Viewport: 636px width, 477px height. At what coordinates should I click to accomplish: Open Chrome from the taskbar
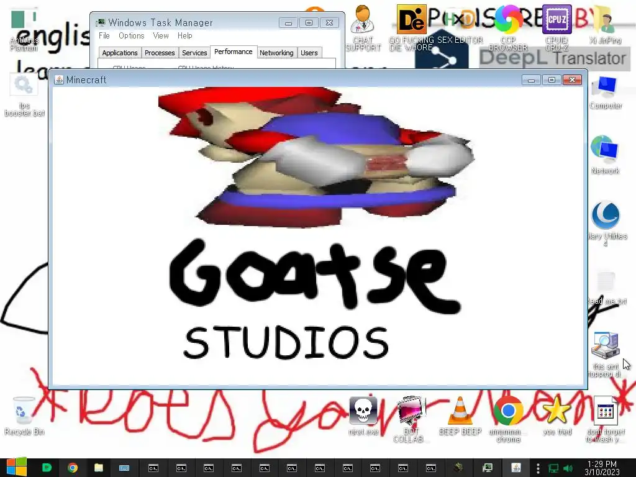click(72, 468)
